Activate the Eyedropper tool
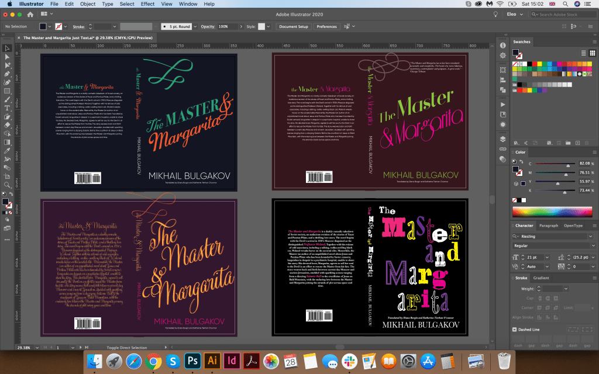 pos(7,150)
